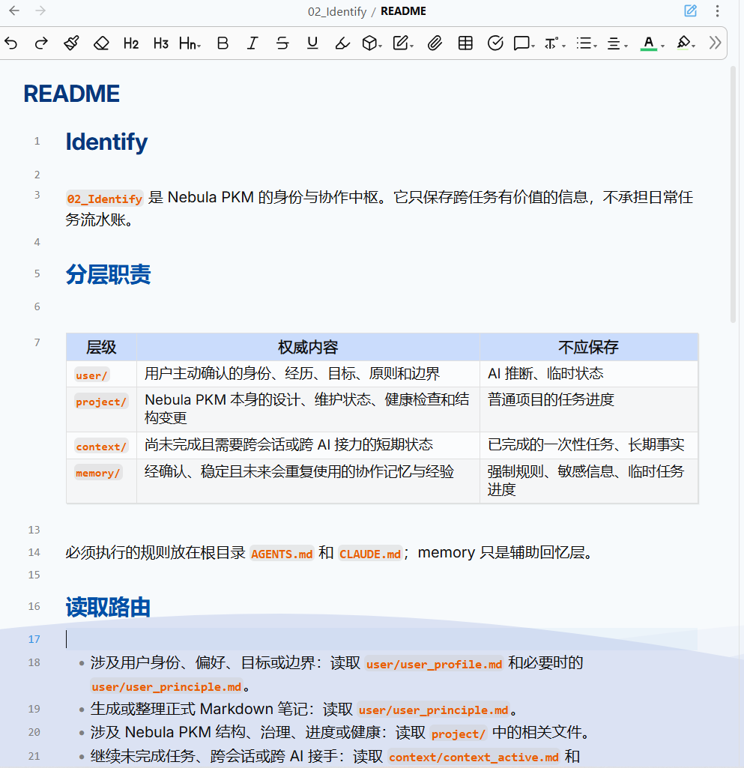The image size is (744, 768).
Task: Toggle bold formatting
Action: 223,43
